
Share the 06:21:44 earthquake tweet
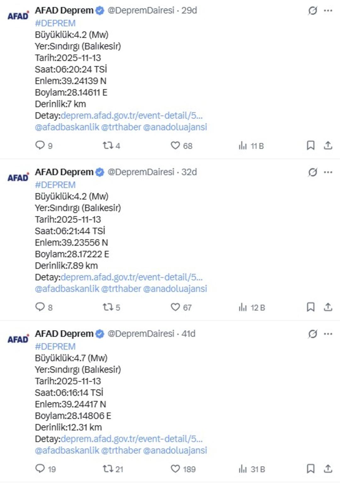click(328, 307)
